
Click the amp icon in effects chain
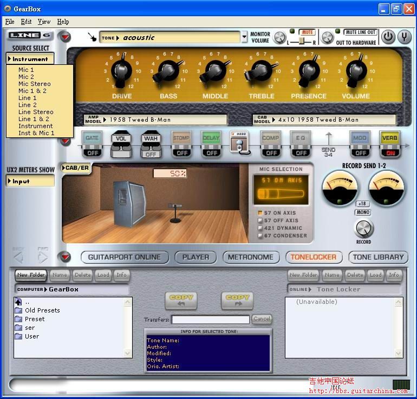[239, 141]
